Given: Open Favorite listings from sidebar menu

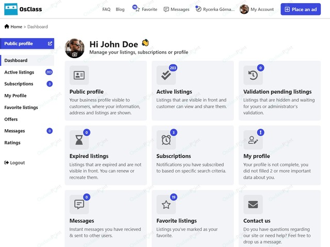Looking at the screenshot, I should click(x=21, y=108).
